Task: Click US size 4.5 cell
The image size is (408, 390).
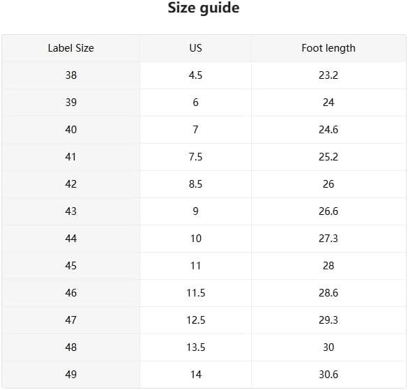Action: coord(196,75)
